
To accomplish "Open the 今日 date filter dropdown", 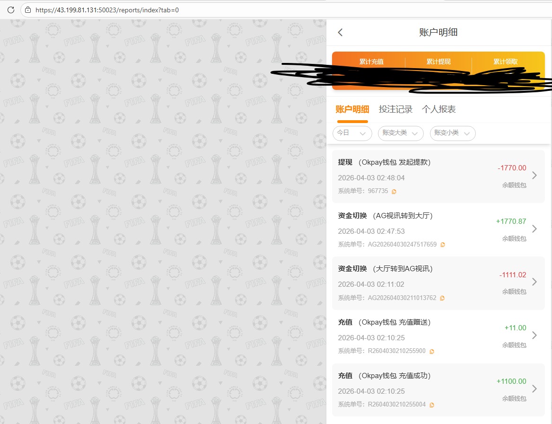I will 352,133.
